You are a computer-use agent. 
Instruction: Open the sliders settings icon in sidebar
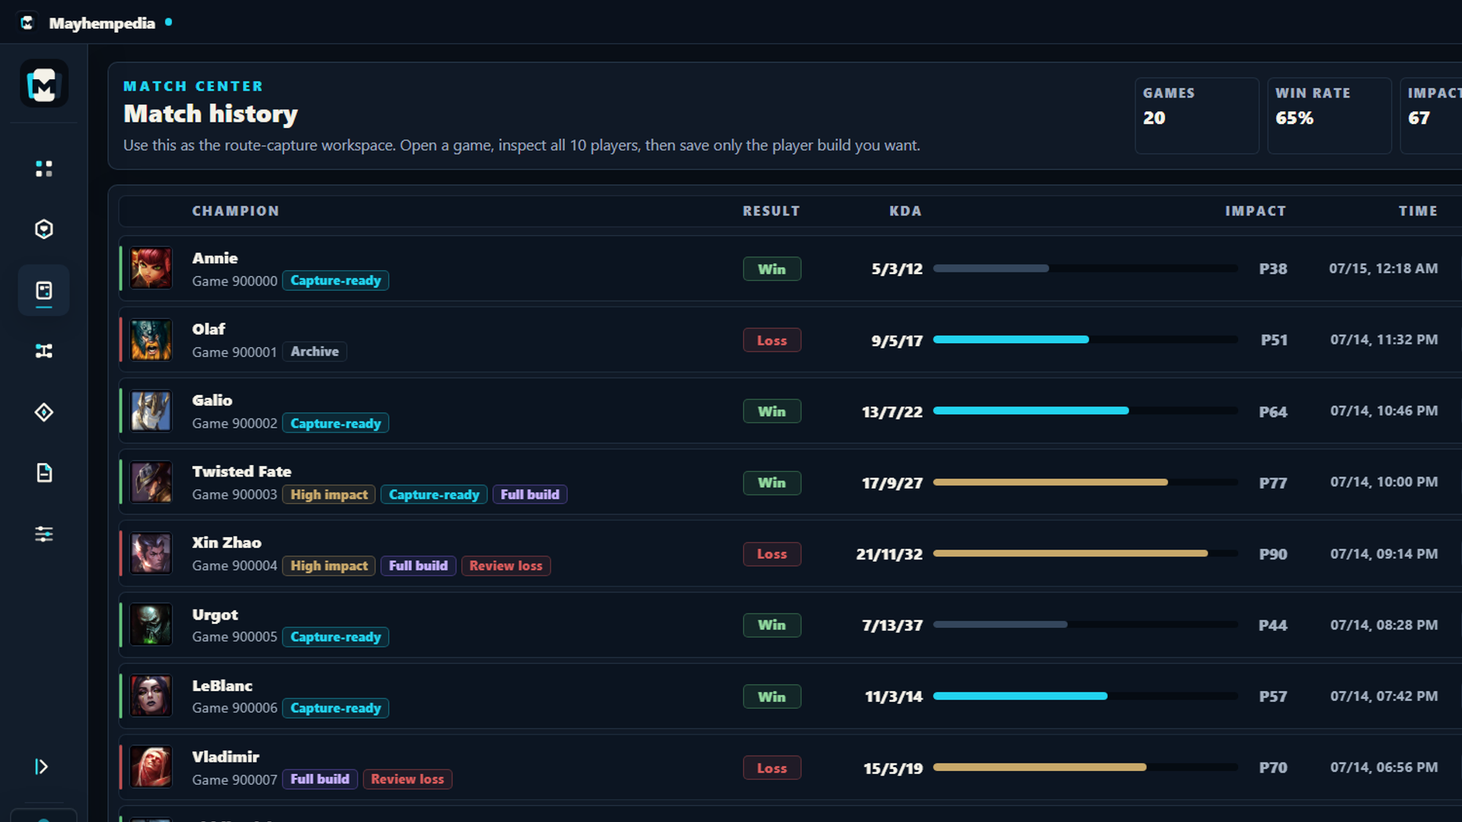pyautogui.click(x=43, y=534)
